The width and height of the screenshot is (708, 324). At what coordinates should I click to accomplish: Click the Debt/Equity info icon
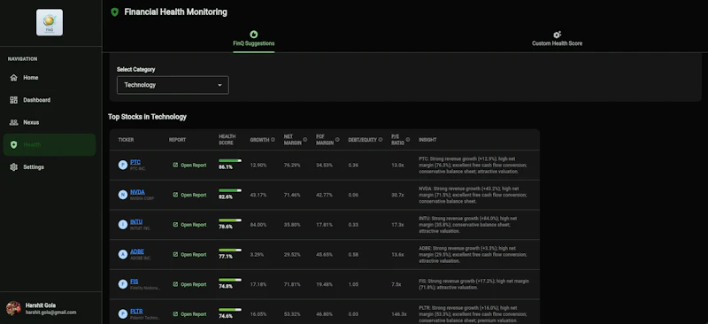[x=381, y=140]
